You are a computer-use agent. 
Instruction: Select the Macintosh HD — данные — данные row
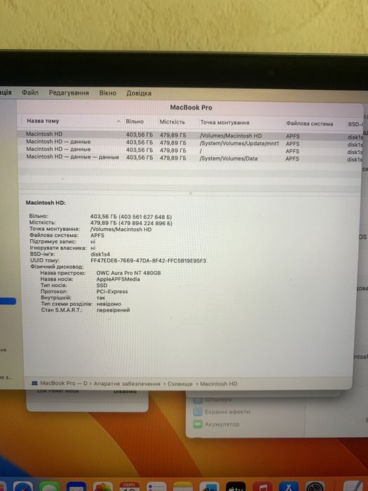coord(190,158)
